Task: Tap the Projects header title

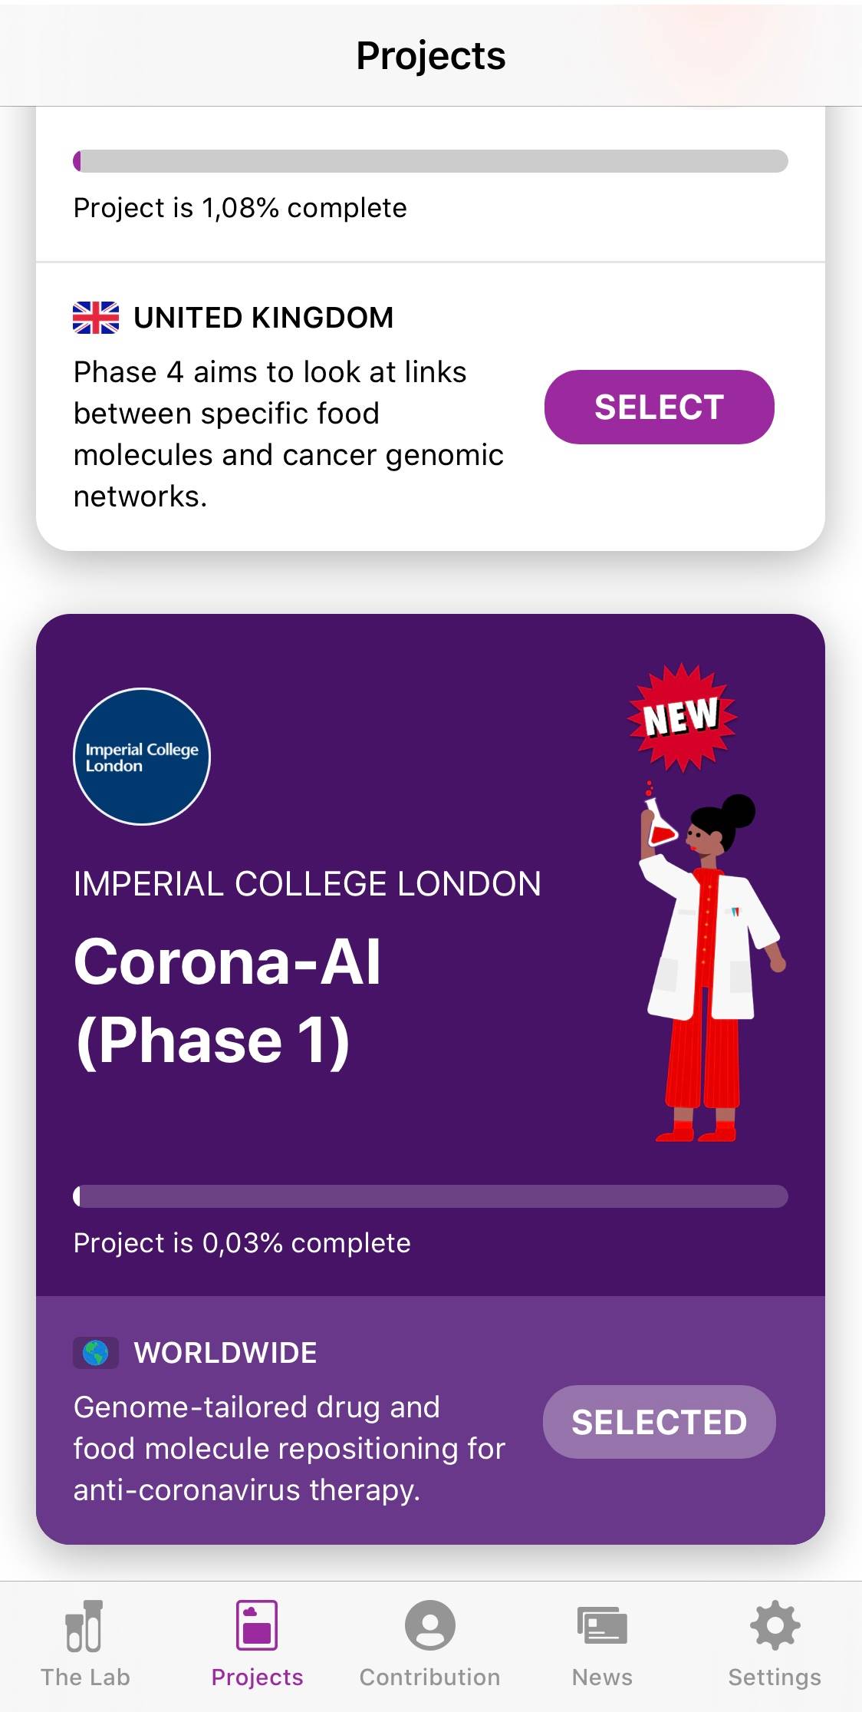Action: click(x=431, y=56)
